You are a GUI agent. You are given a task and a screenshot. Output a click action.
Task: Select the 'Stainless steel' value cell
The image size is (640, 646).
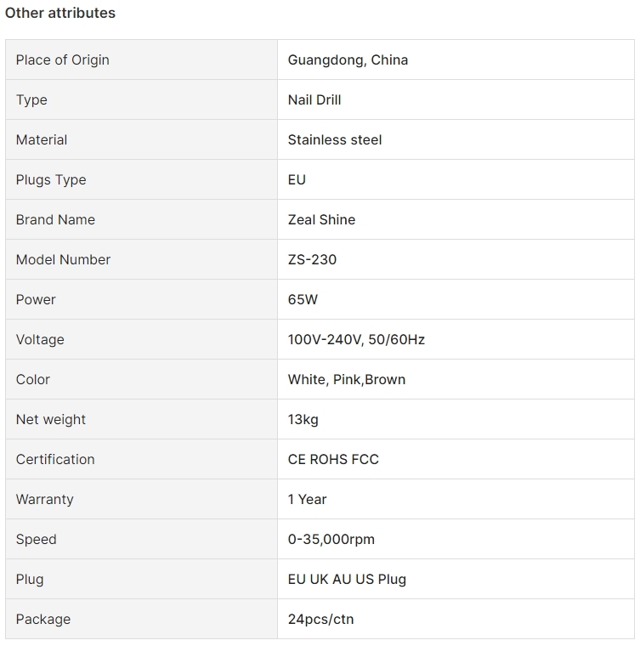click(x=335, y=140)
